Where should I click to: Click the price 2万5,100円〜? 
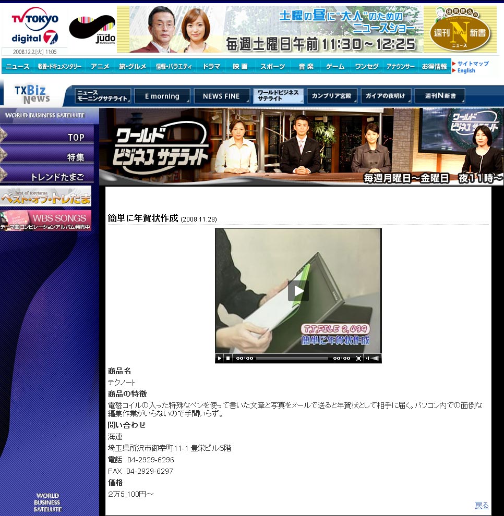tap(131, 494)
